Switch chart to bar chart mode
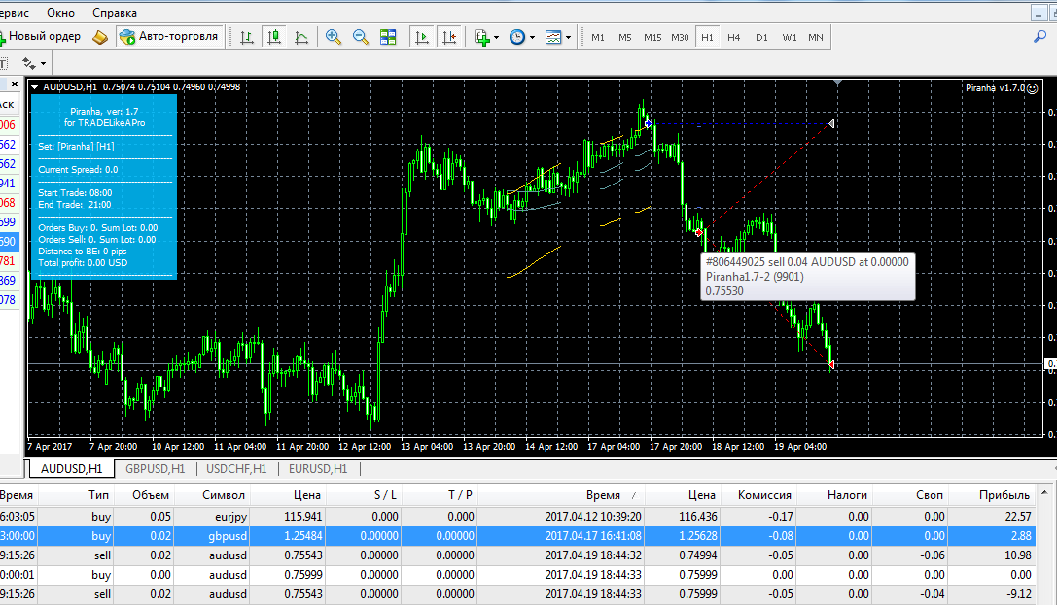1057x605 pixels. click(247, 37)
